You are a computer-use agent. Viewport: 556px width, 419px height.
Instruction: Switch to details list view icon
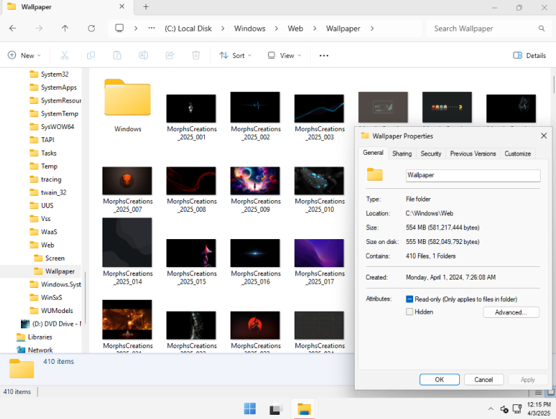539,393
